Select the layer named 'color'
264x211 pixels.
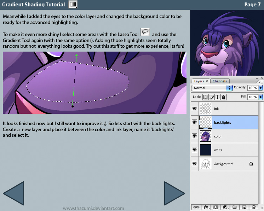(225, 136)
